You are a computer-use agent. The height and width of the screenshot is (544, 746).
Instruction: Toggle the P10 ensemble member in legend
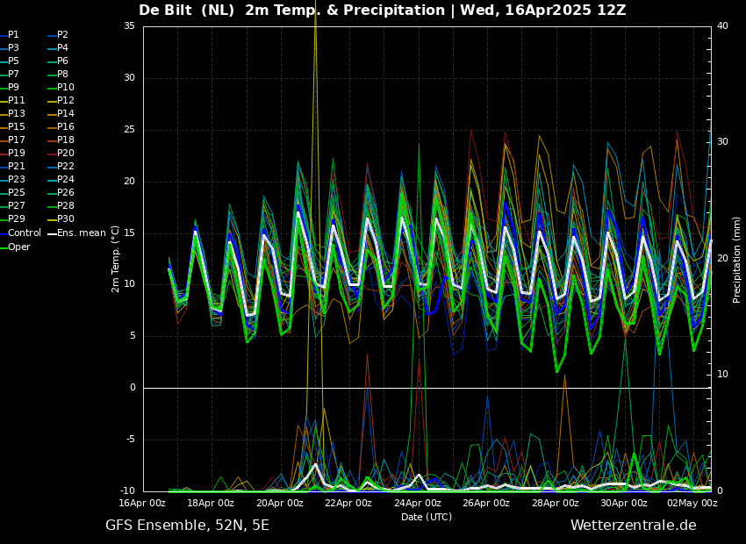click(x=65, y=88)
